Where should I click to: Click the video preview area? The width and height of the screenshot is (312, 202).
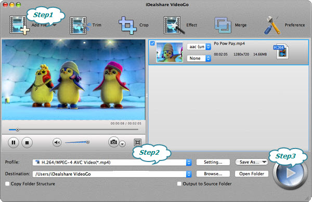pyautogui.click(x=73, y=79)
